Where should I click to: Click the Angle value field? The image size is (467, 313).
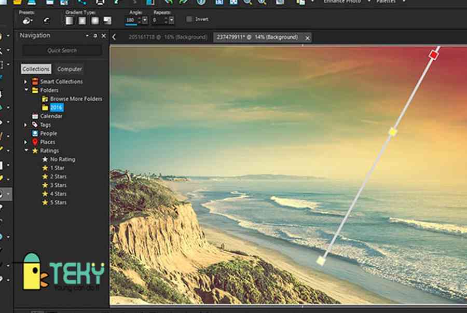(x=131, y=20)
